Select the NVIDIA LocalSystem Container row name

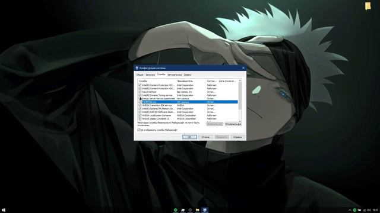click(x=157, y=115)
